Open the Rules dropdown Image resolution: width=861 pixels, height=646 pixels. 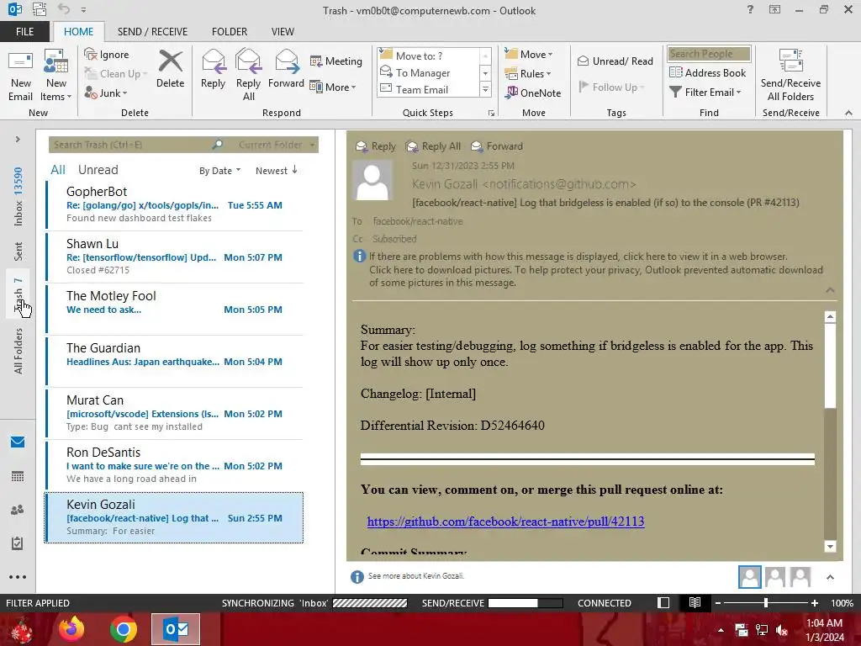pyautogui.click(x=528, y=73)
